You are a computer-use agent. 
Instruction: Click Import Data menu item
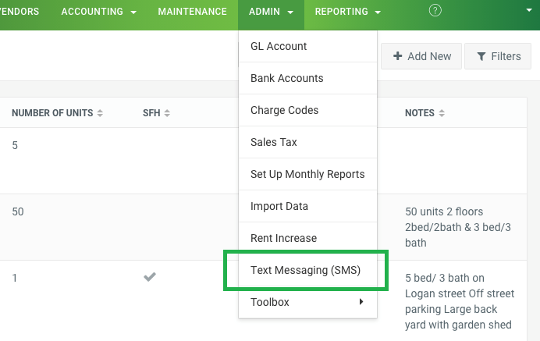(x=279, y=206)
